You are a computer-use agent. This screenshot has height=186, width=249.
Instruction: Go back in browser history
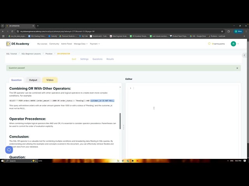3,31
